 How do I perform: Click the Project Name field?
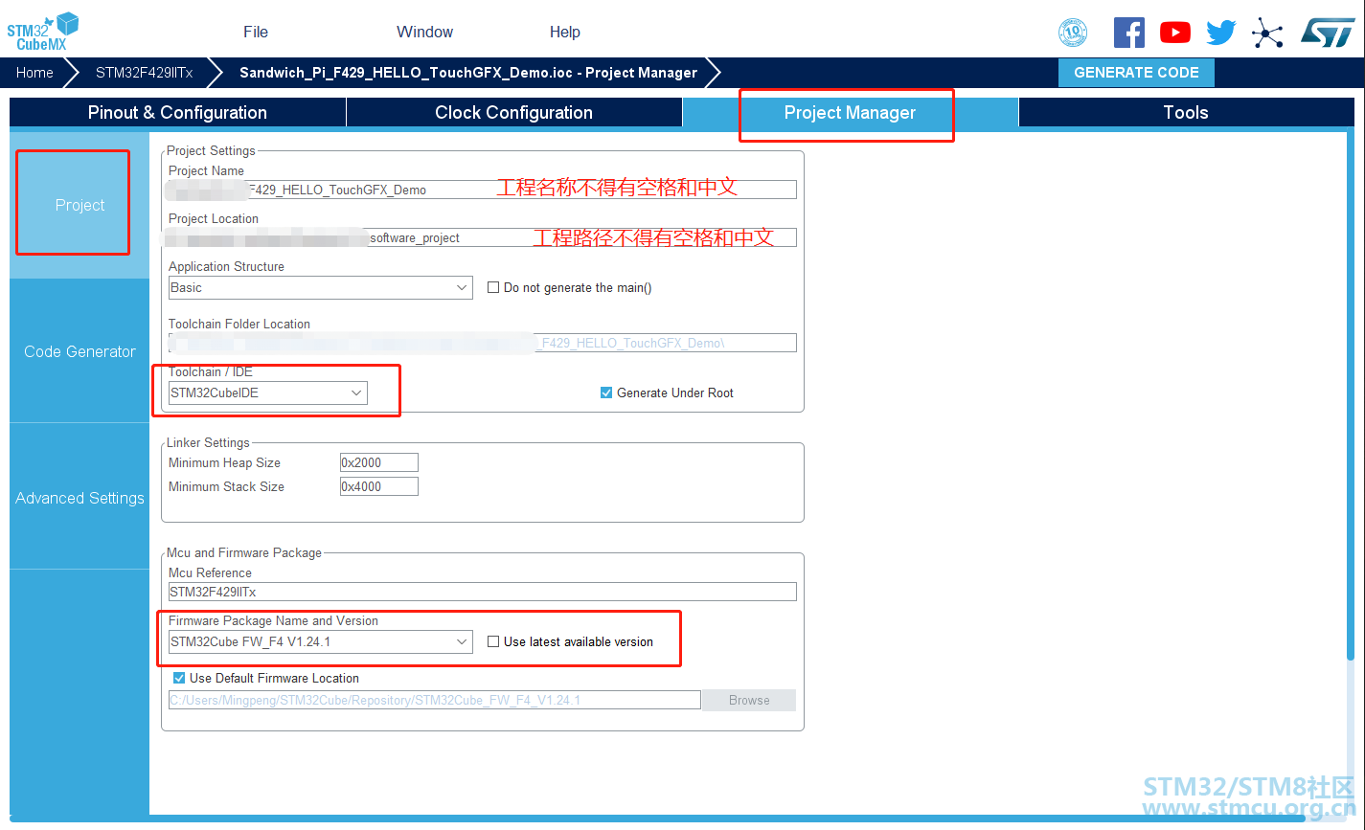pyautogui.click(x=482, y=190)
